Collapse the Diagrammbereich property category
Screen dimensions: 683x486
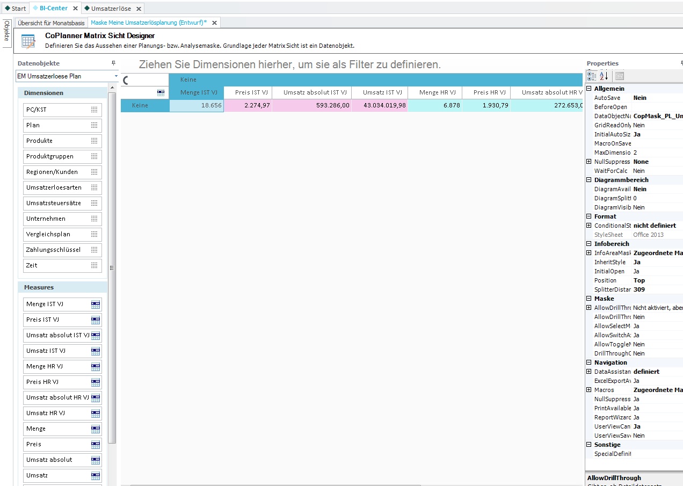(589, 180)
